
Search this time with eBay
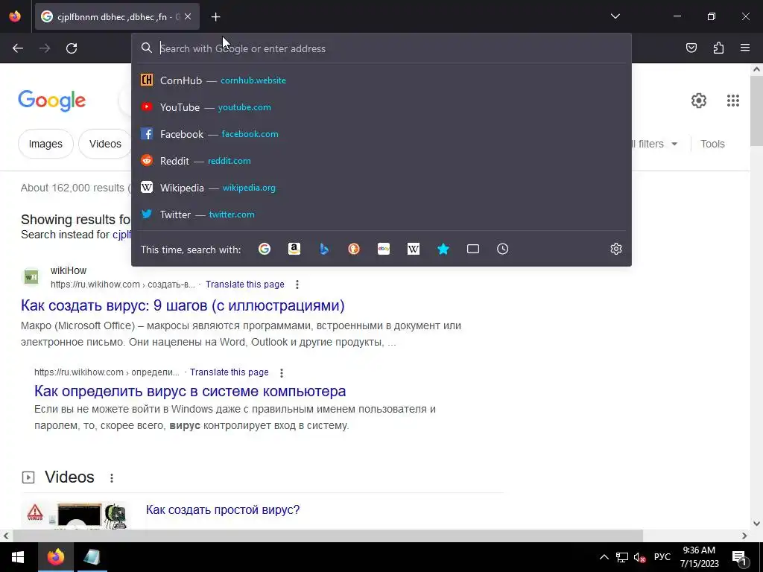pyautogui.click(x=384, y=249)
